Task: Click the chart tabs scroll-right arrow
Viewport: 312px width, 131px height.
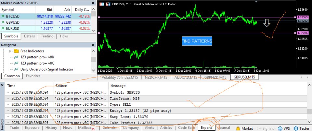Action: point(307,77)
